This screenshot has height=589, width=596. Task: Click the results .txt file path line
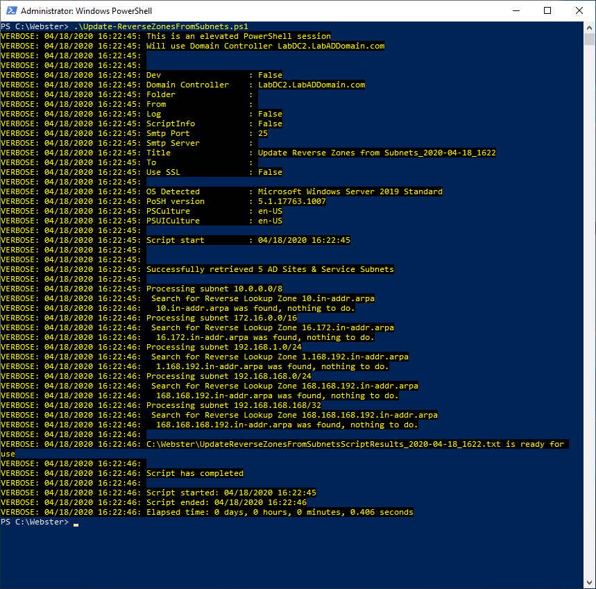[x=354, y=444]
